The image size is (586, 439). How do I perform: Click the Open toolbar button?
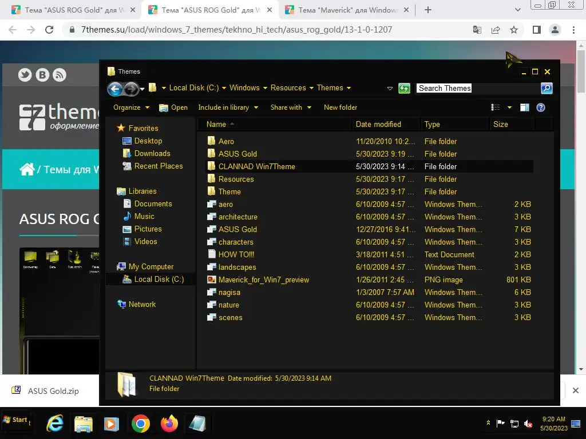173,107
